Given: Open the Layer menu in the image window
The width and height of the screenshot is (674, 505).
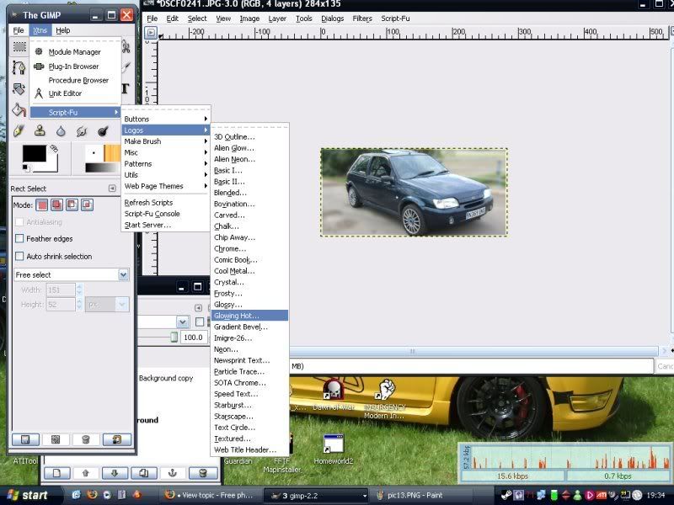Looking at the screenshot, I should point(277,19).
